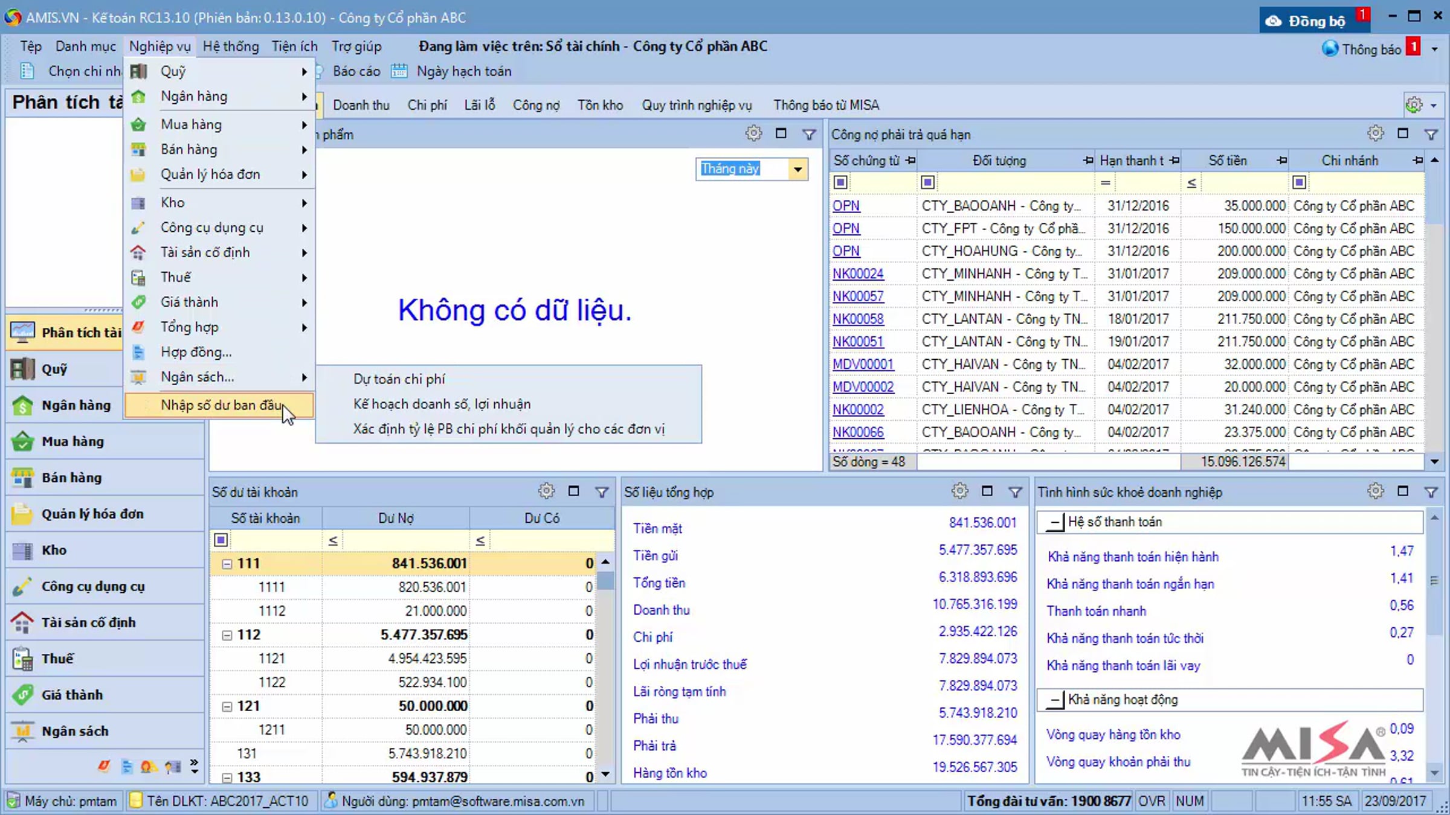Pin the Số chứng từ column
This screenshot has width=1450, height=815.
(x=910, y=161)
